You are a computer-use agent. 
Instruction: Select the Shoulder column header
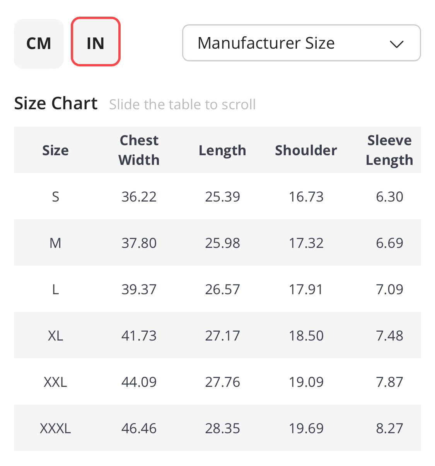coord(306,150)
